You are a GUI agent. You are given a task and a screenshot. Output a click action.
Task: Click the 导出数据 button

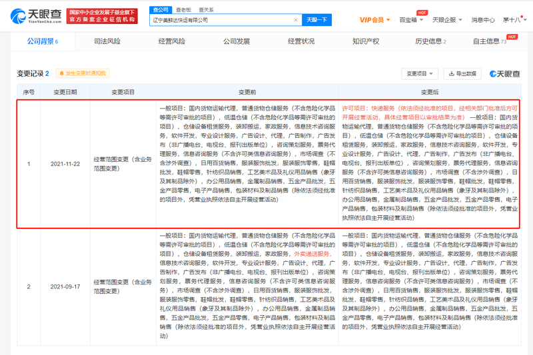(462, 74)
